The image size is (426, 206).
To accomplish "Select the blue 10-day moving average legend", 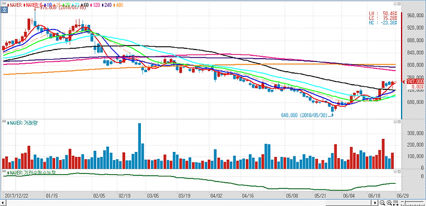I will [48, 5].
